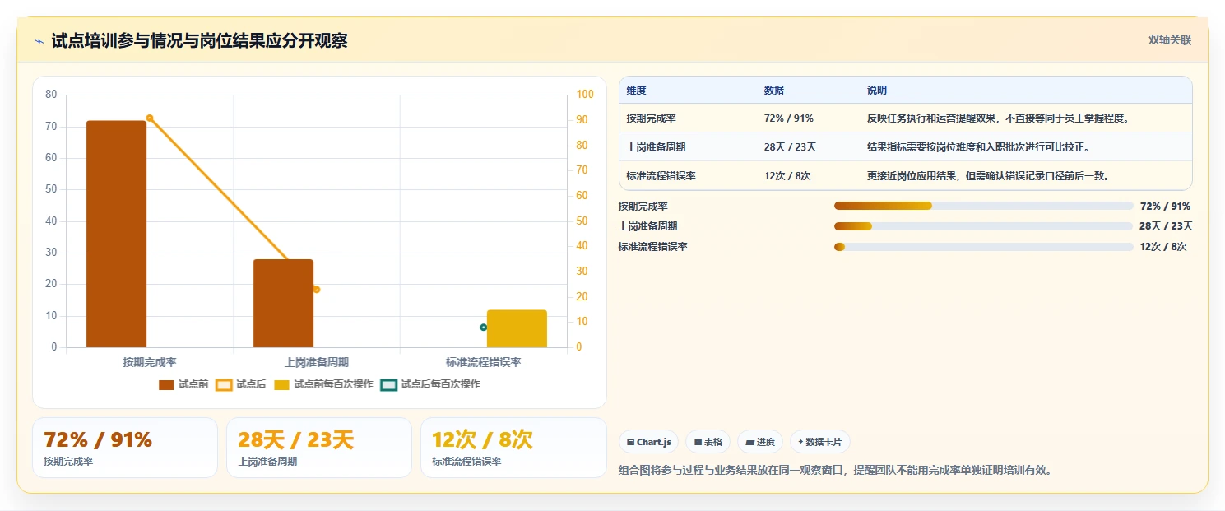Open the 72% / 91% data card
This screenshot has height=511, width=1225.
tap(125, 448)
